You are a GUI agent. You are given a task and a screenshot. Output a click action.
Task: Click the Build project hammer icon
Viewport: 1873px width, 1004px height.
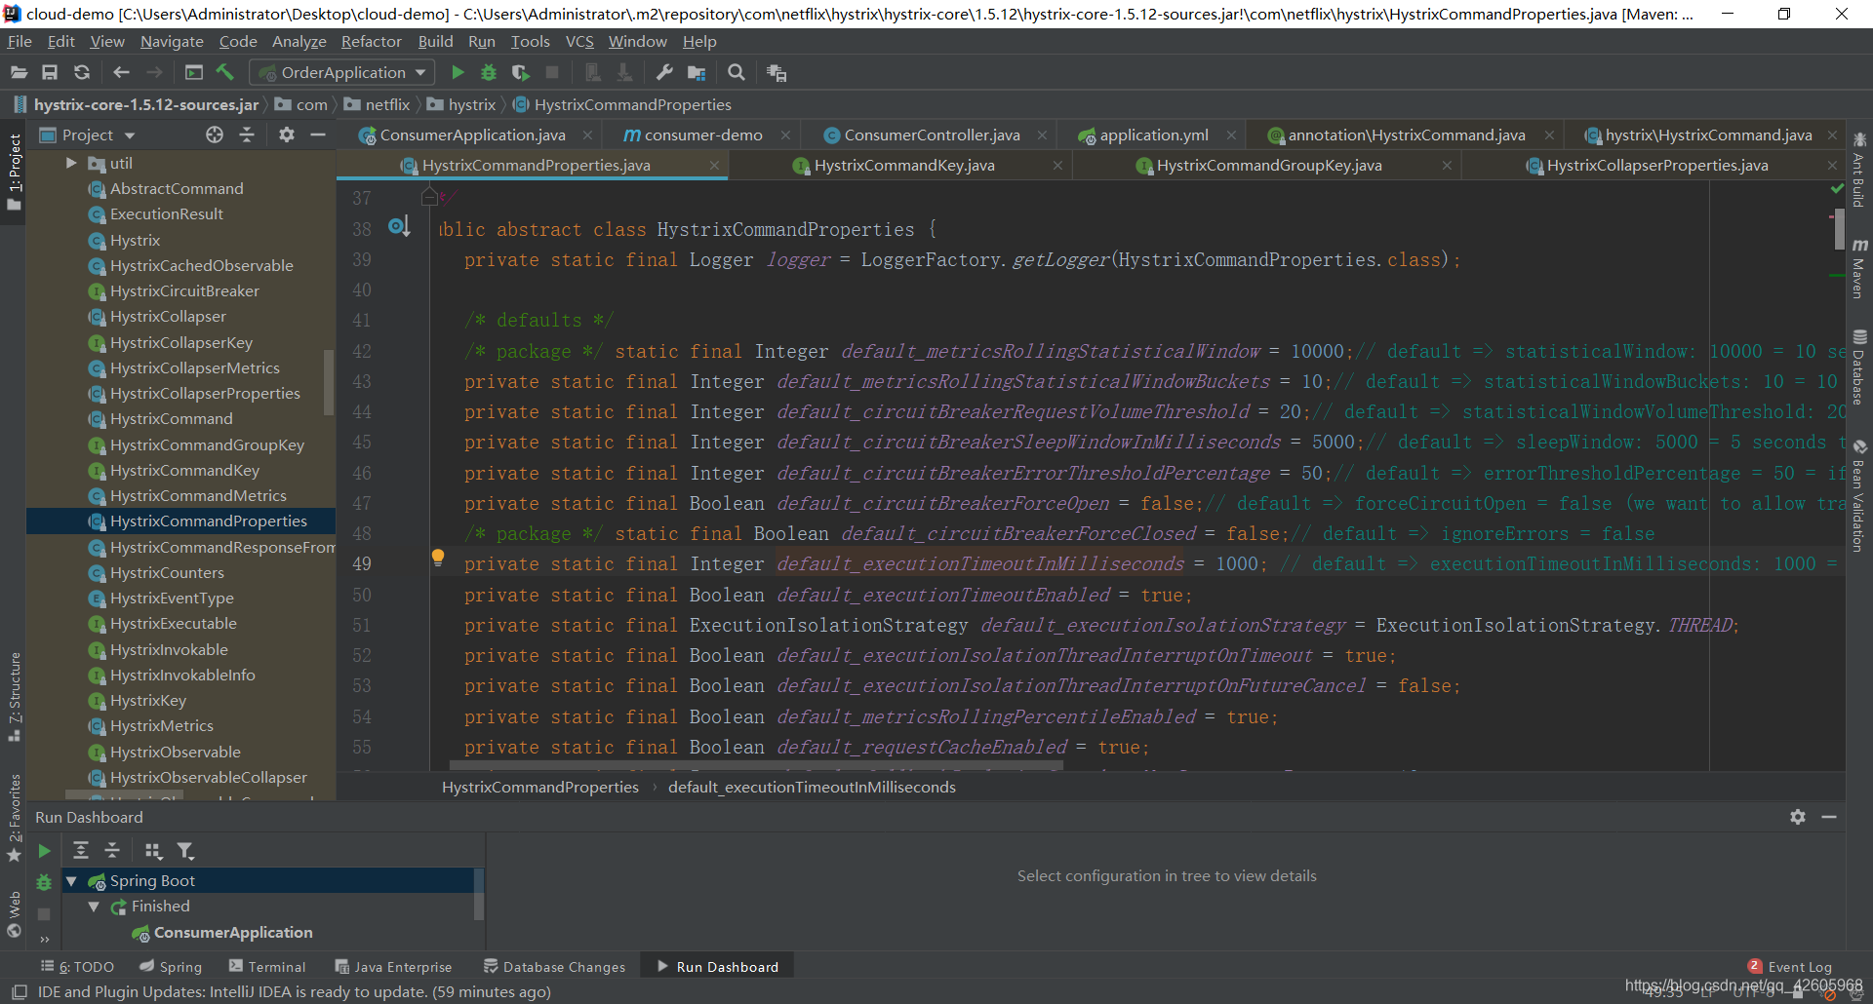click(225, 72)
